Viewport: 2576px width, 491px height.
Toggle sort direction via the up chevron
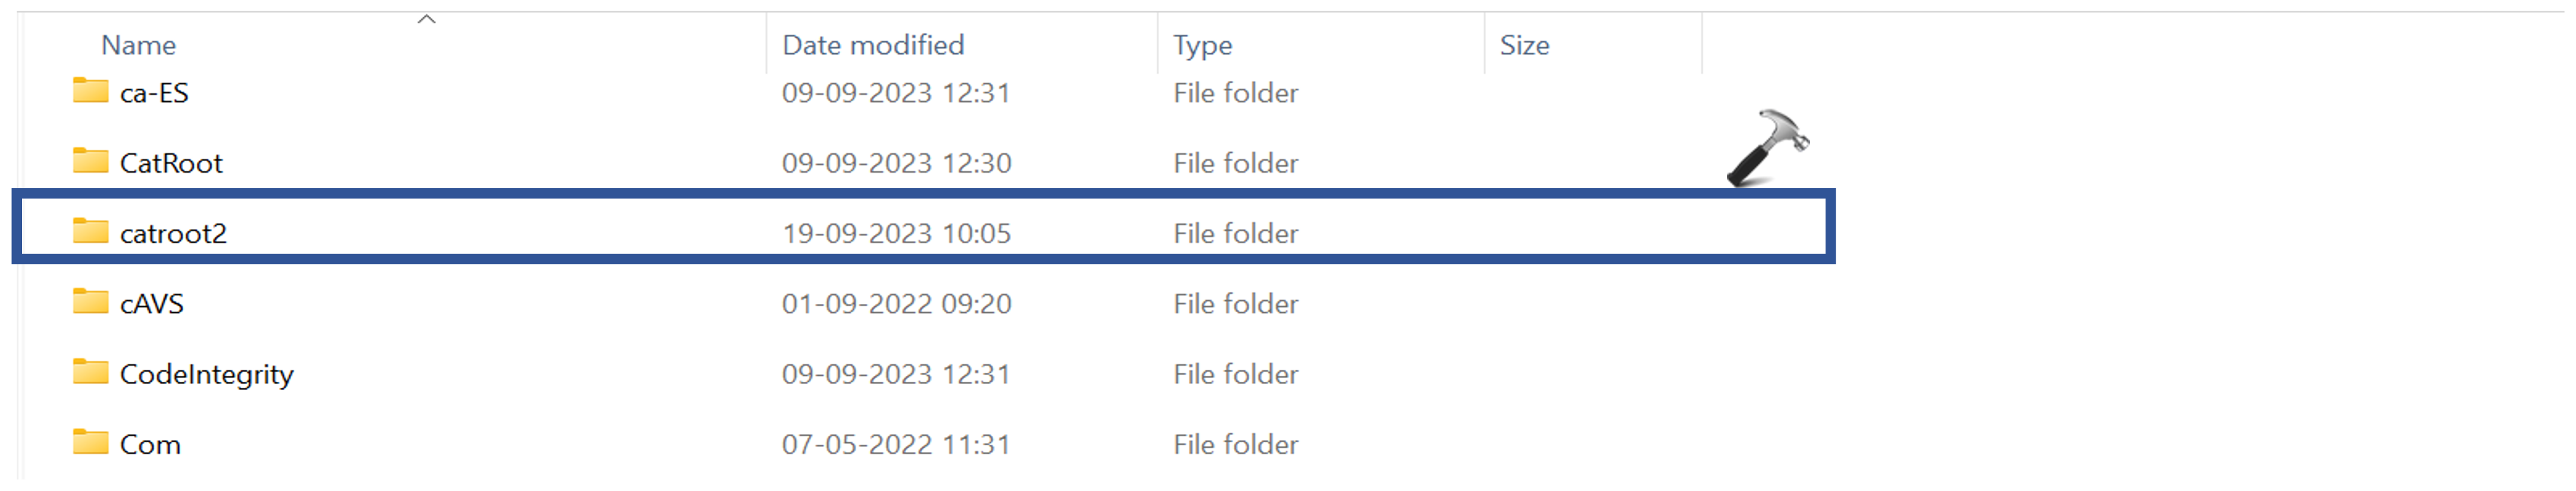[x=427, y=19]
